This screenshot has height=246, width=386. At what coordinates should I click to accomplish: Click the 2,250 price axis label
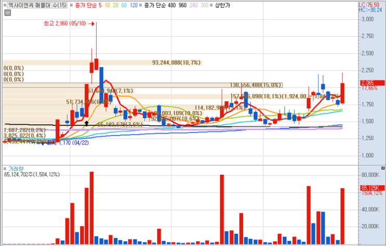367,70
